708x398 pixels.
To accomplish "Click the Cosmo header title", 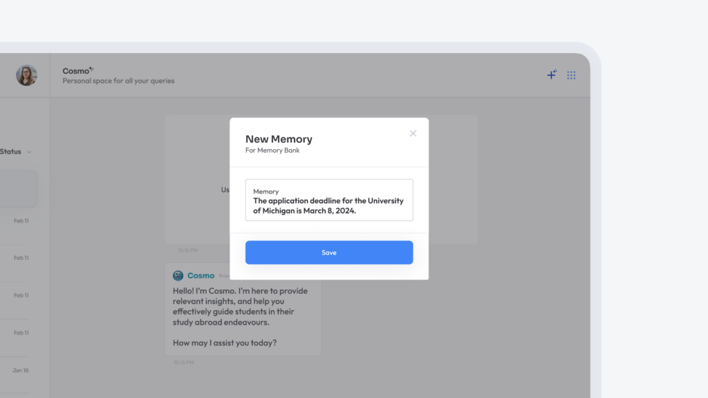I will point(77,70).
